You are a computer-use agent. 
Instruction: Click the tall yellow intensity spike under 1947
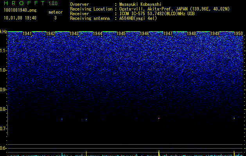159,153
